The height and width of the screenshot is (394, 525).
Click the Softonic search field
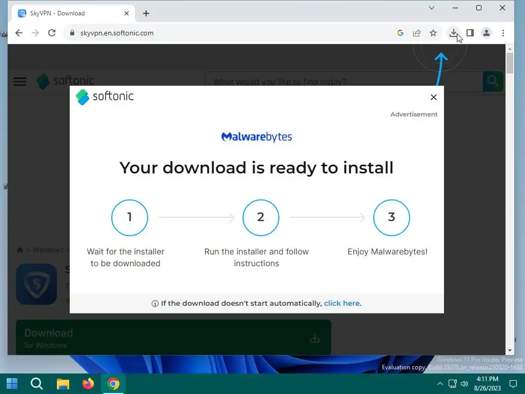(x=343, y=82)
